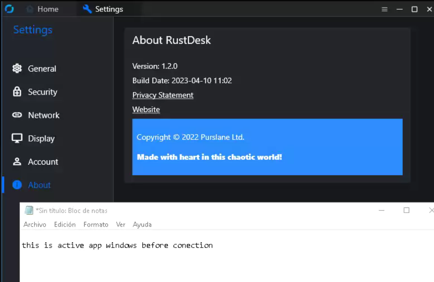Open the Archivo menu in Notepad
434x282 pixels.
pyautogui.click(x=35, y=224)
